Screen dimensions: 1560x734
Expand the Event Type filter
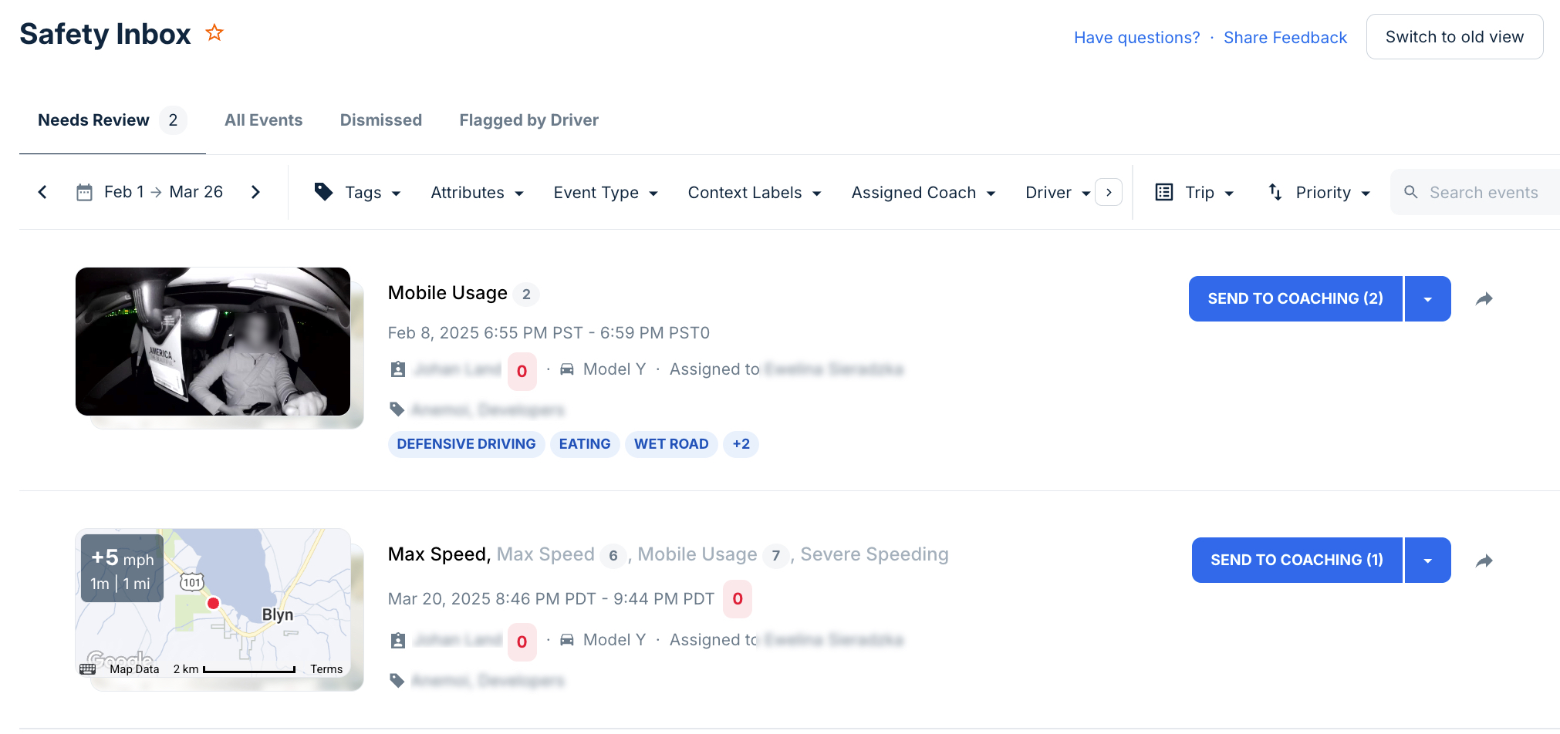pyautogui.click(x=605, y=192)
